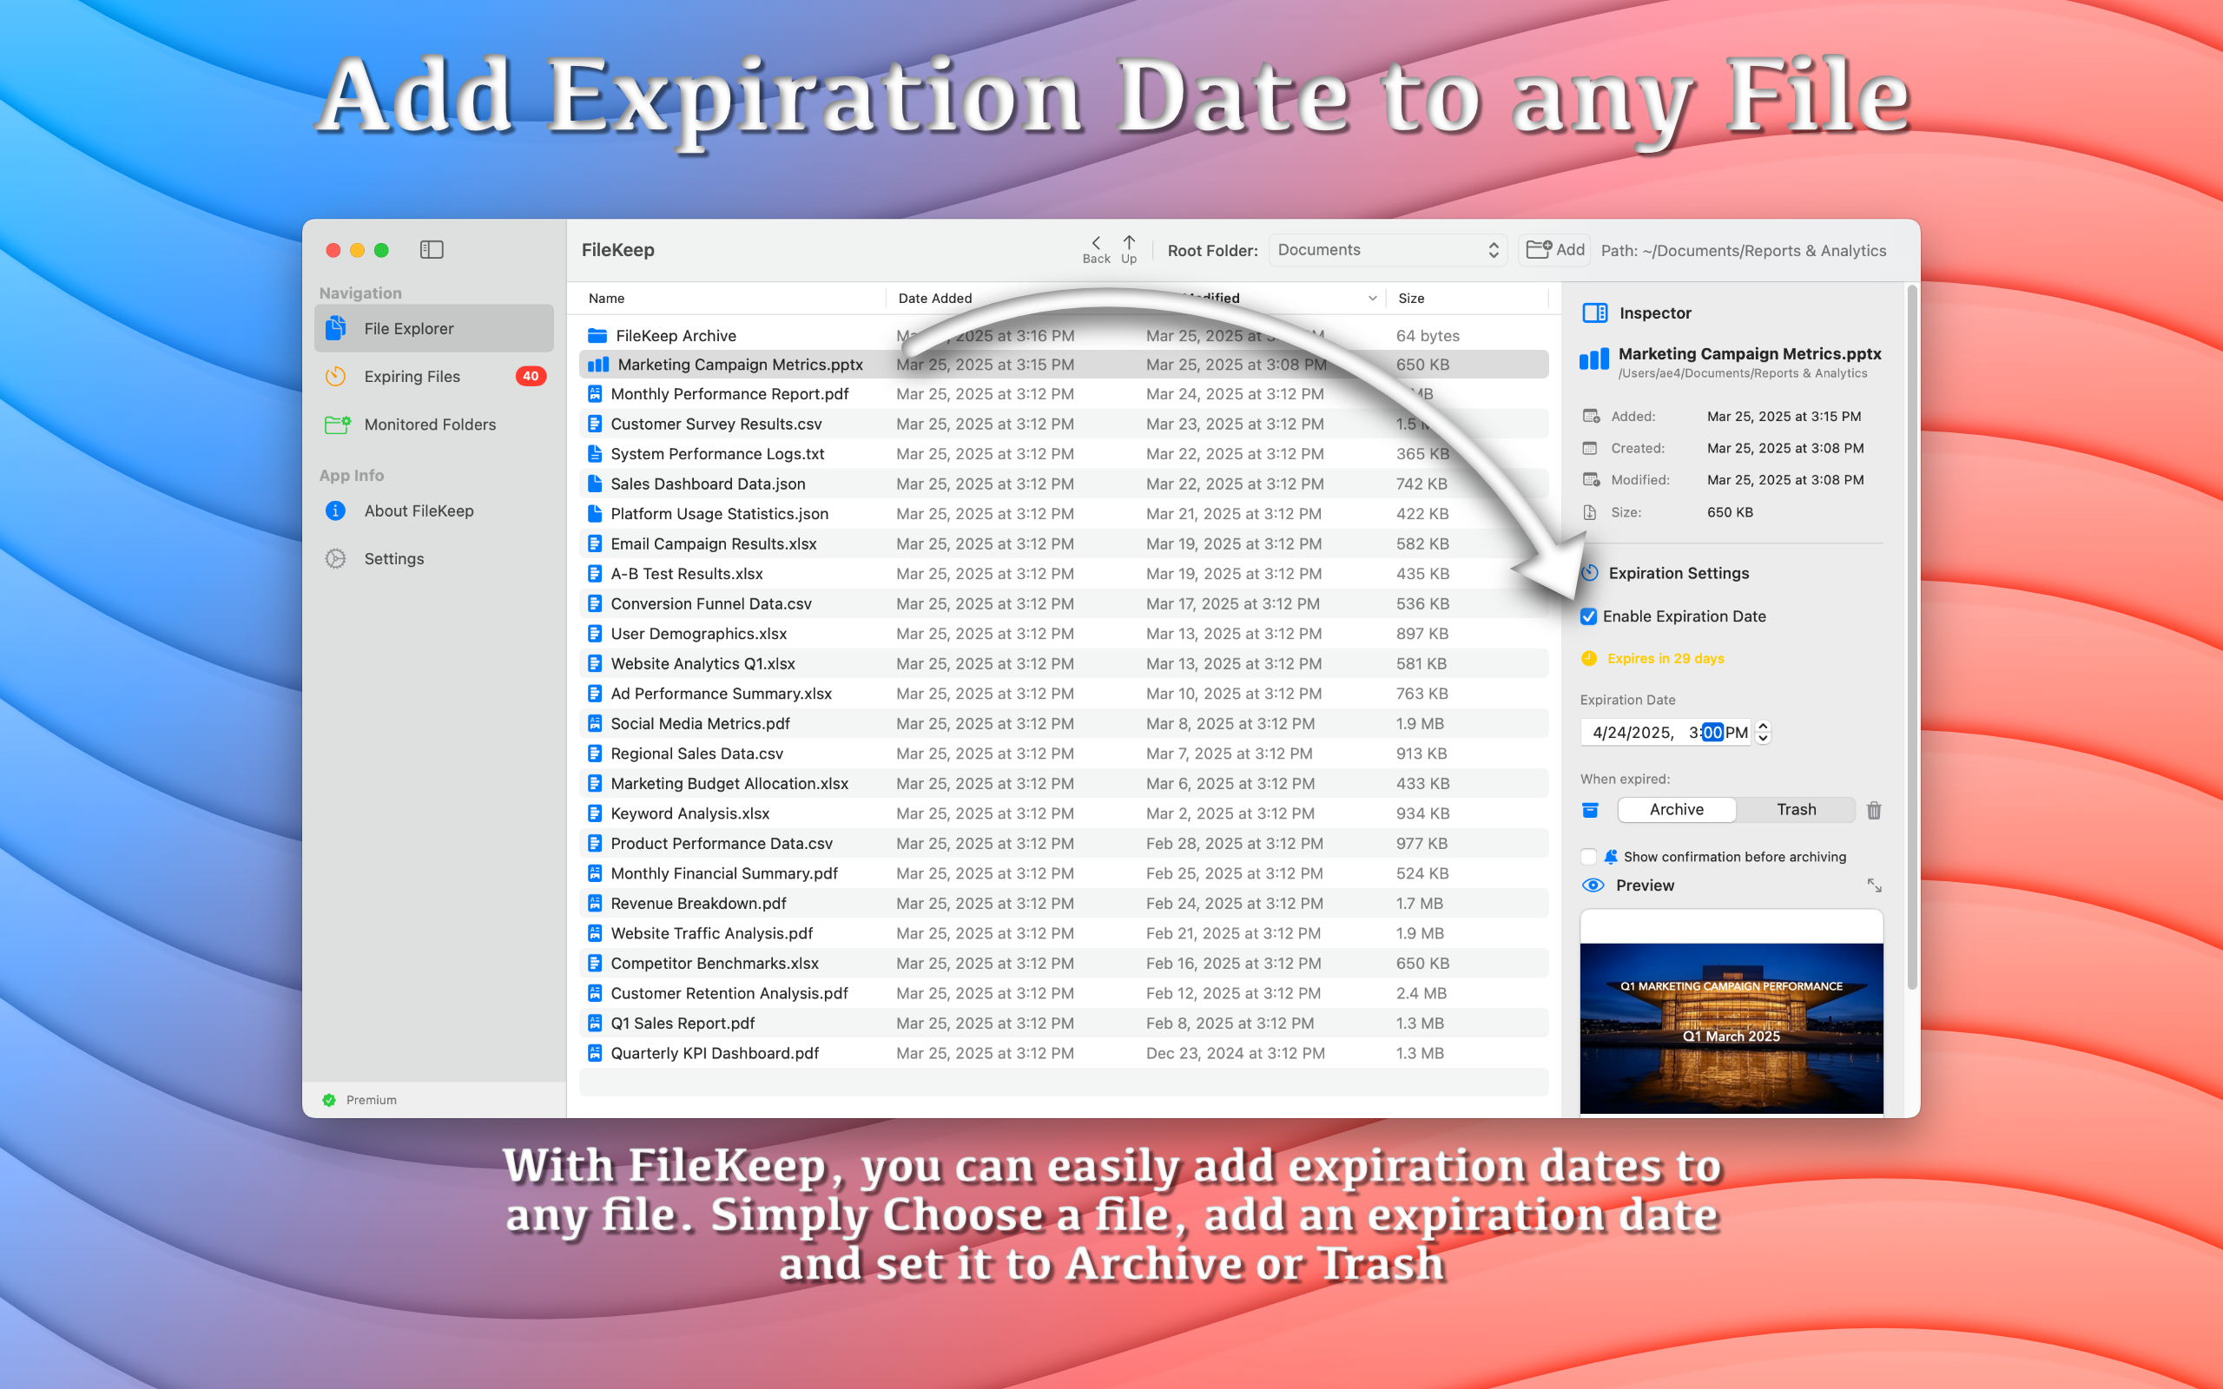Screen dimensions: 2223x1389
Task: Click the About FileKeep info icon
Action: tap(336, 510)
